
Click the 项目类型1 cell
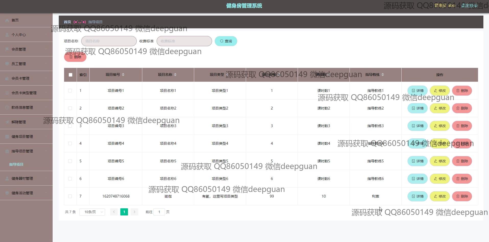pyautogui.click(x=220, y=91)
